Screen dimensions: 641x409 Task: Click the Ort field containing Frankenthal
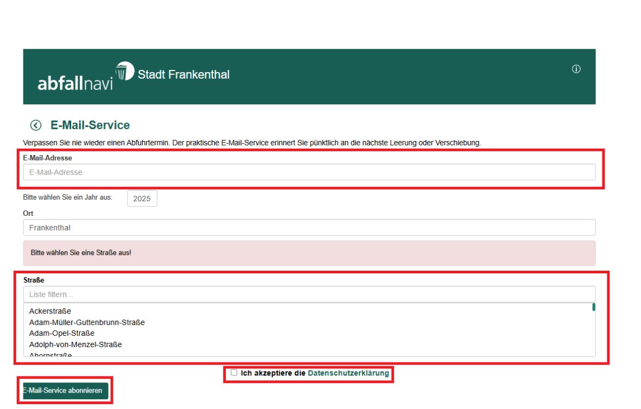point(309,228)
